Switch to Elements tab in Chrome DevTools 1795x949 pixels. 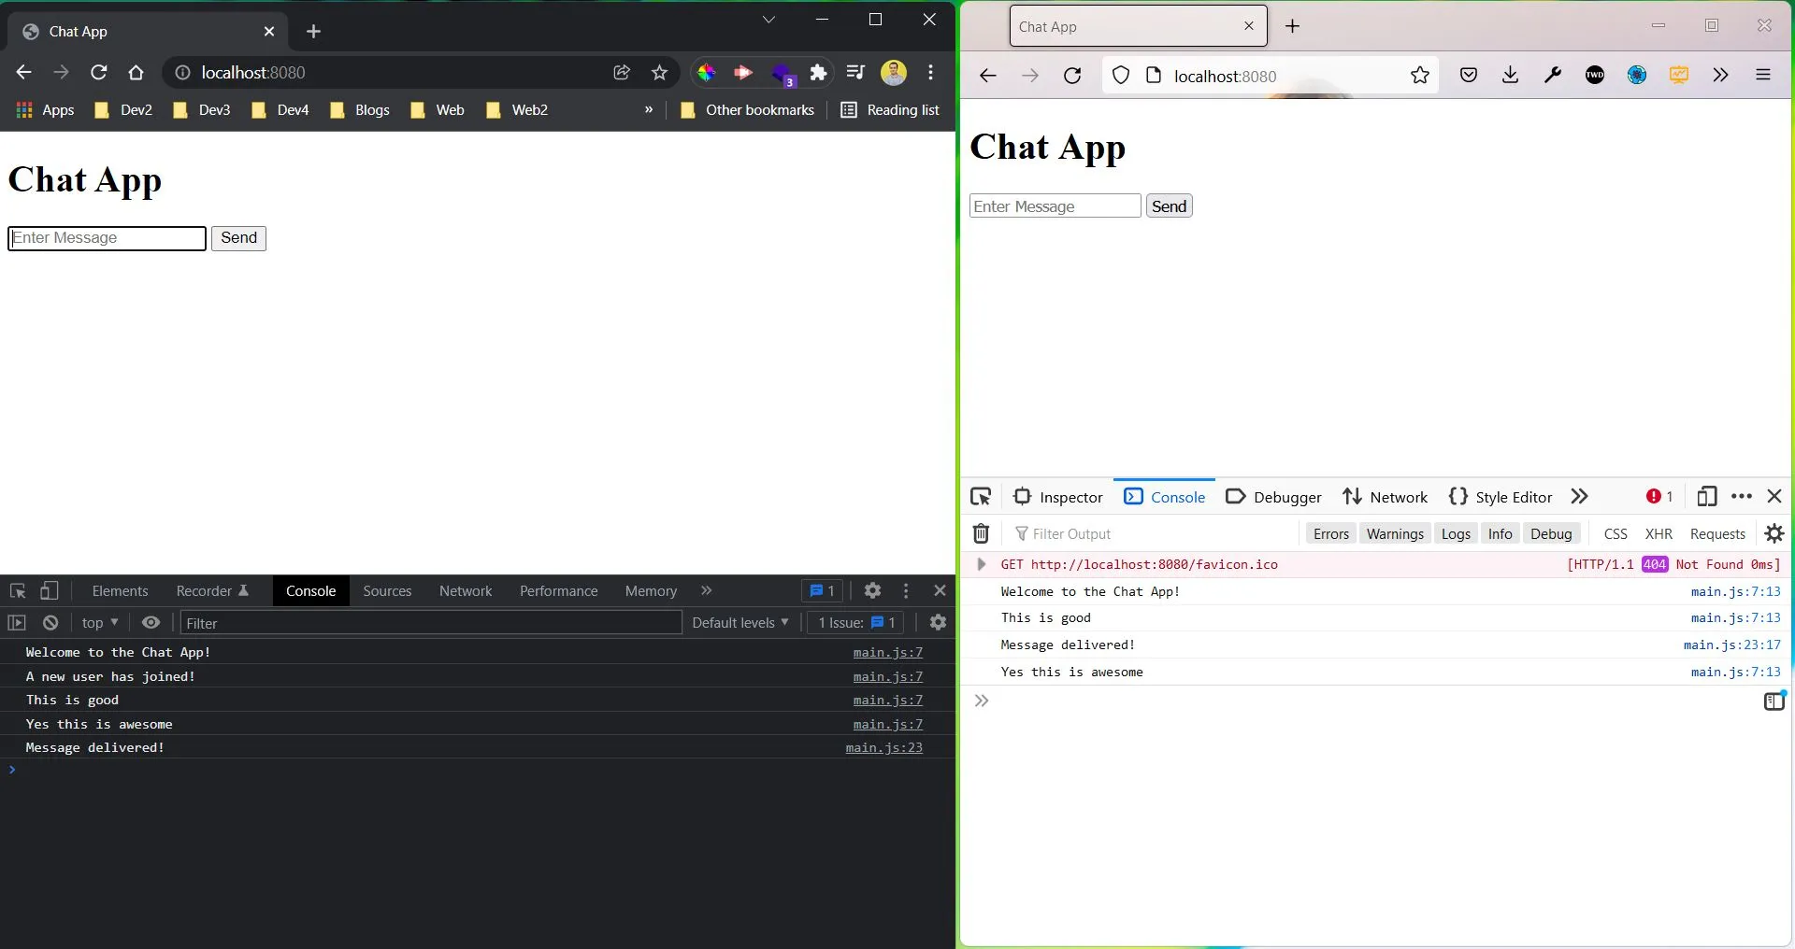[x=120, y=590]
